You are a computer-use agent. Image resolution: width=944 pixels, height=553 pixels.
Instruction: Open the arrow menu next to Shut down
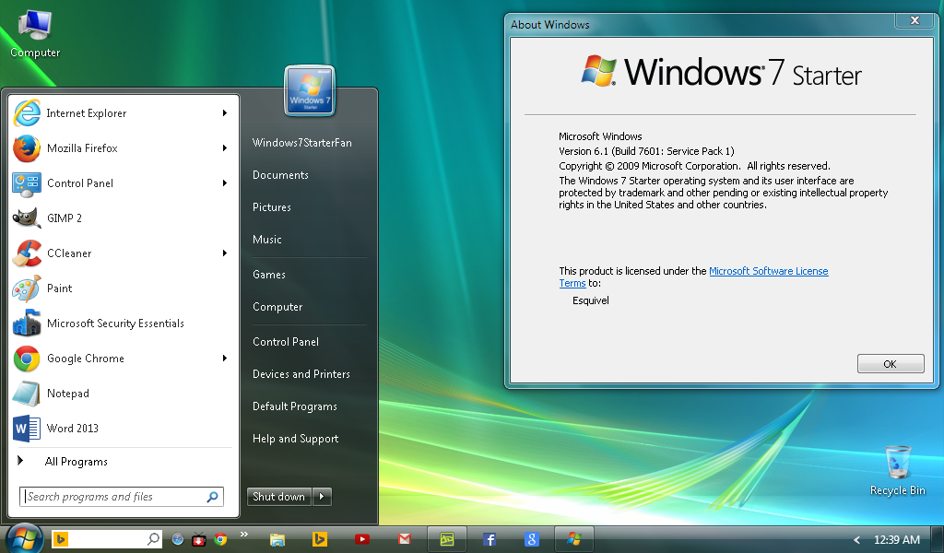click(x=322, y=497)
